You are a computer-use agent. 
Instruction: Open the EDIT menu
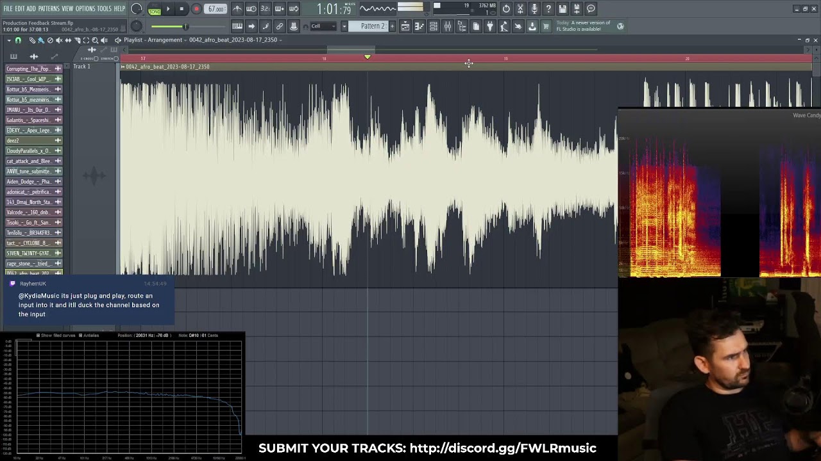[x=20, y=8]
